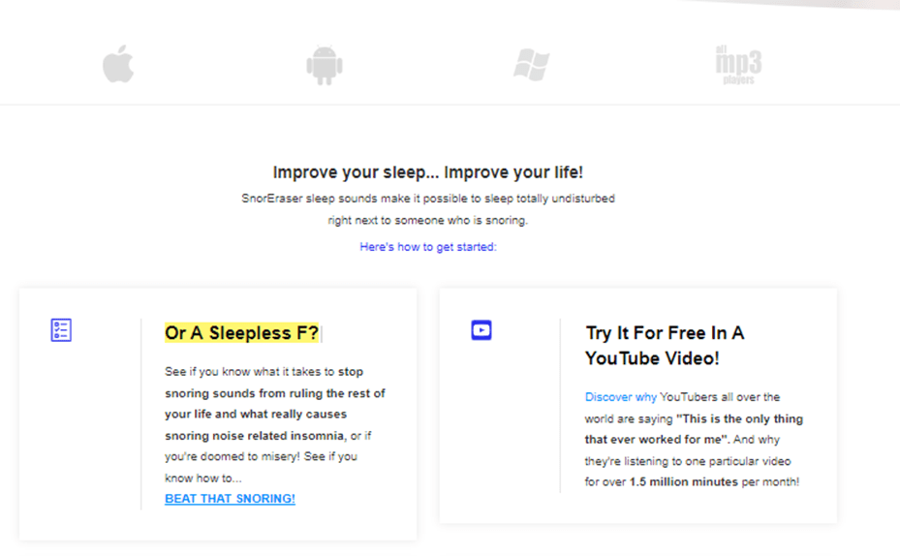
Task: Click the highlighted "Or A Sleepless F?" heading
Action: click(x=241, y=333)
